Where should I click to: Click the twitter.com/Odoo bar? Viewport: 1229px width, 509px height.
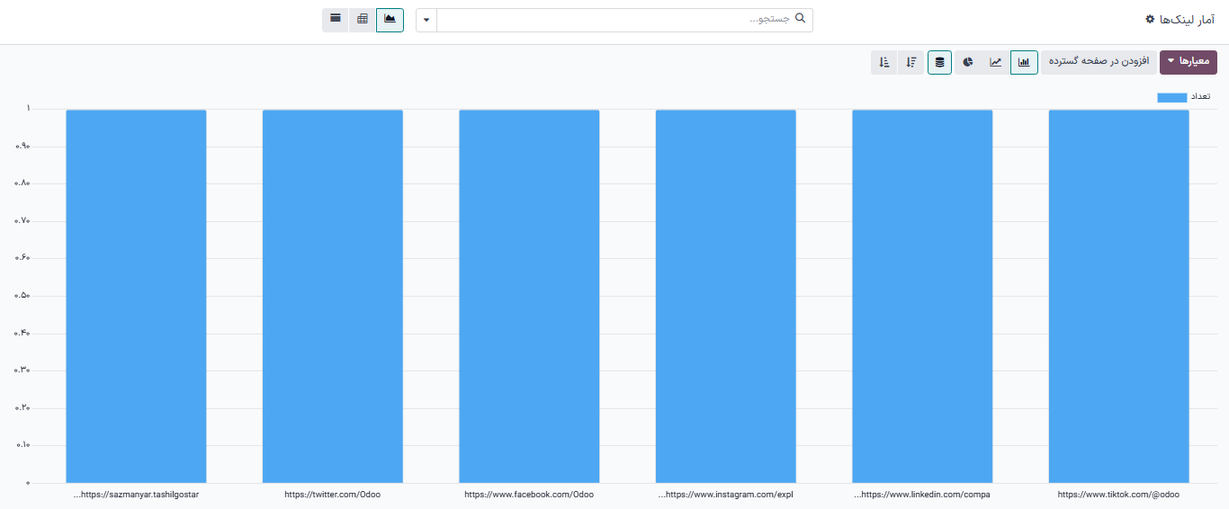332,295
